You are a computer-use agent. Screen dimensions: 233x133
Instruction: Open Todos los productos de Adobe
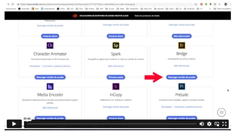pyautogui.click(x=147, y=16)
